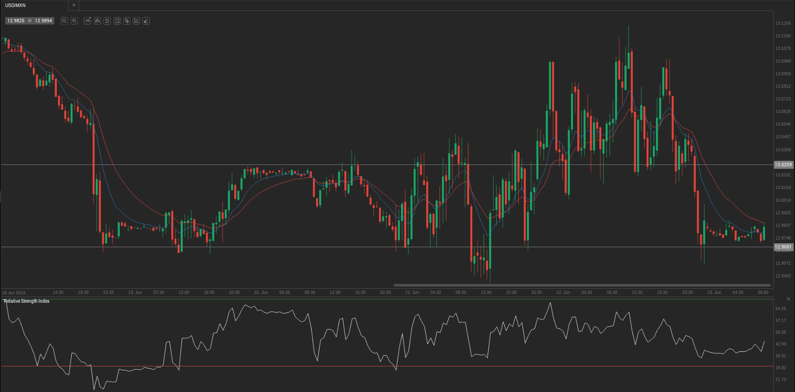The height and width of the screenshot is (392, 795).
Task: Open the candlestick chart type menu
Action: click(x=98, y=21)
